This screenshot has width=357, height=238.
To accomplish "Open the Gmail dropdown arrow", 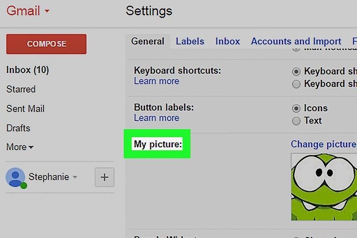I will click(47, 11).
